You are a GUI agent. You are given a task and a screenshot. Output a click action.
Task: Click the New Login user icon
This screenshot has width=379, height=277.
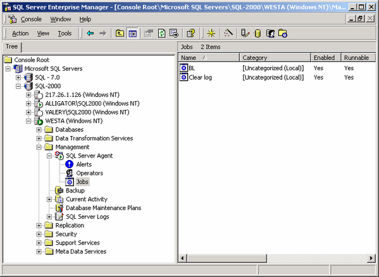point(270,33)
